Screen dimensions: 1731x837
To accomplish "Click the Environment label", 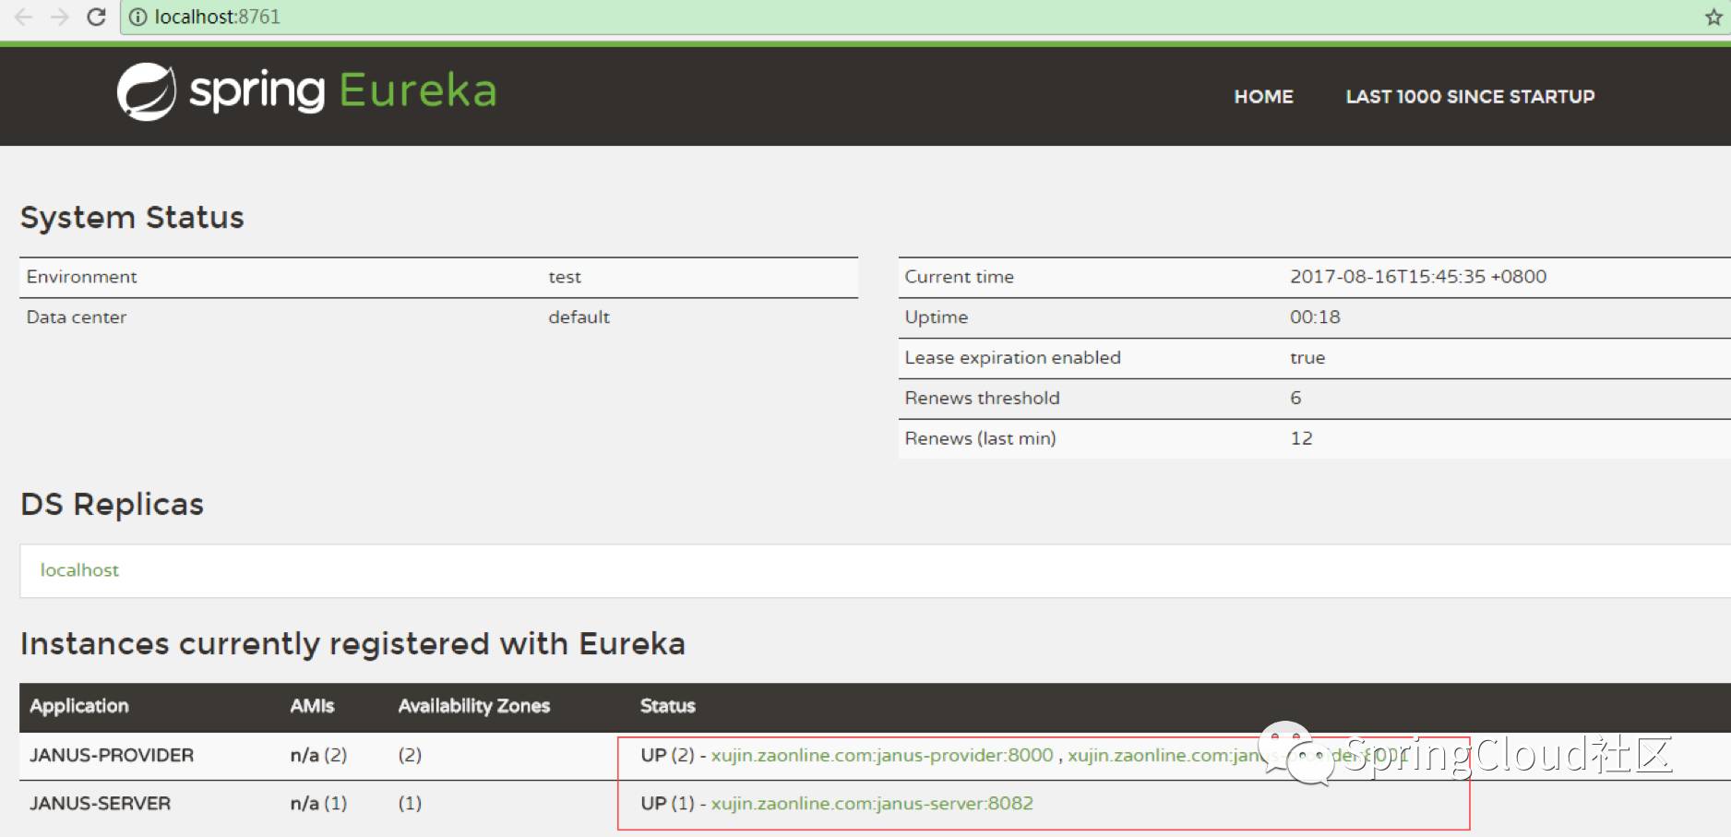I will tap(81, 277).
